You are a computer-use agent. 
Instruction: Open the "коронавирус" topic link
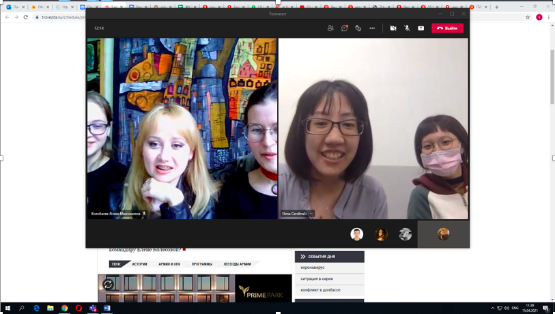[x=313, y=268]
